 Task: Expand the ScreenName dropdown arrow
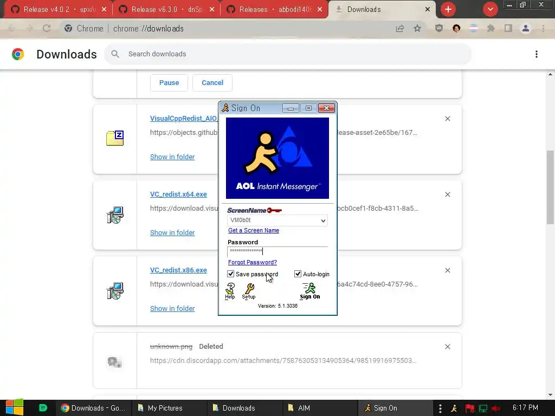click(323, 220)
